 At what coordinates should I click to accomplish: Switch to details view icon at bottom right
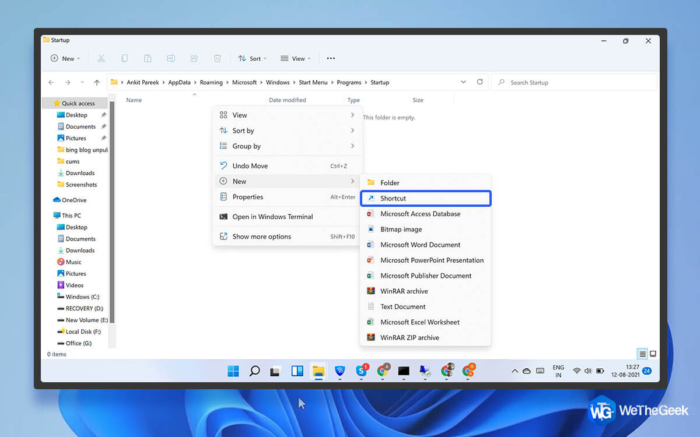tap(642, 354)
